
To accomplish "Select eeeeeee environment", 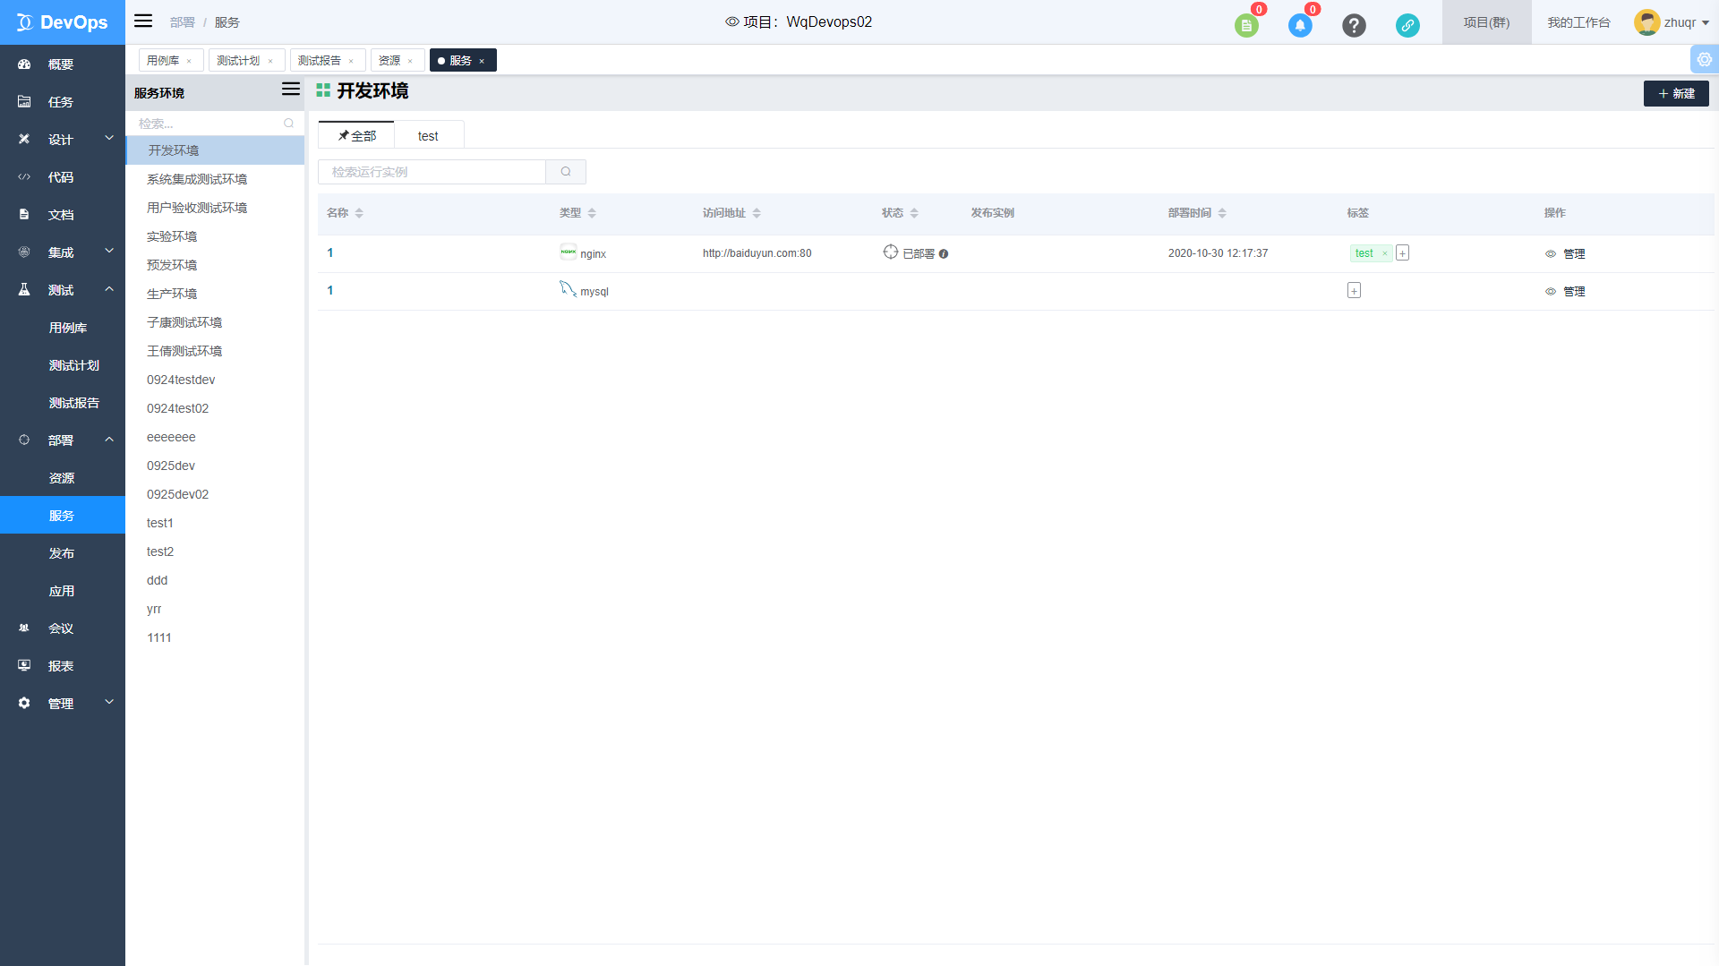I will tap(215, 437).
